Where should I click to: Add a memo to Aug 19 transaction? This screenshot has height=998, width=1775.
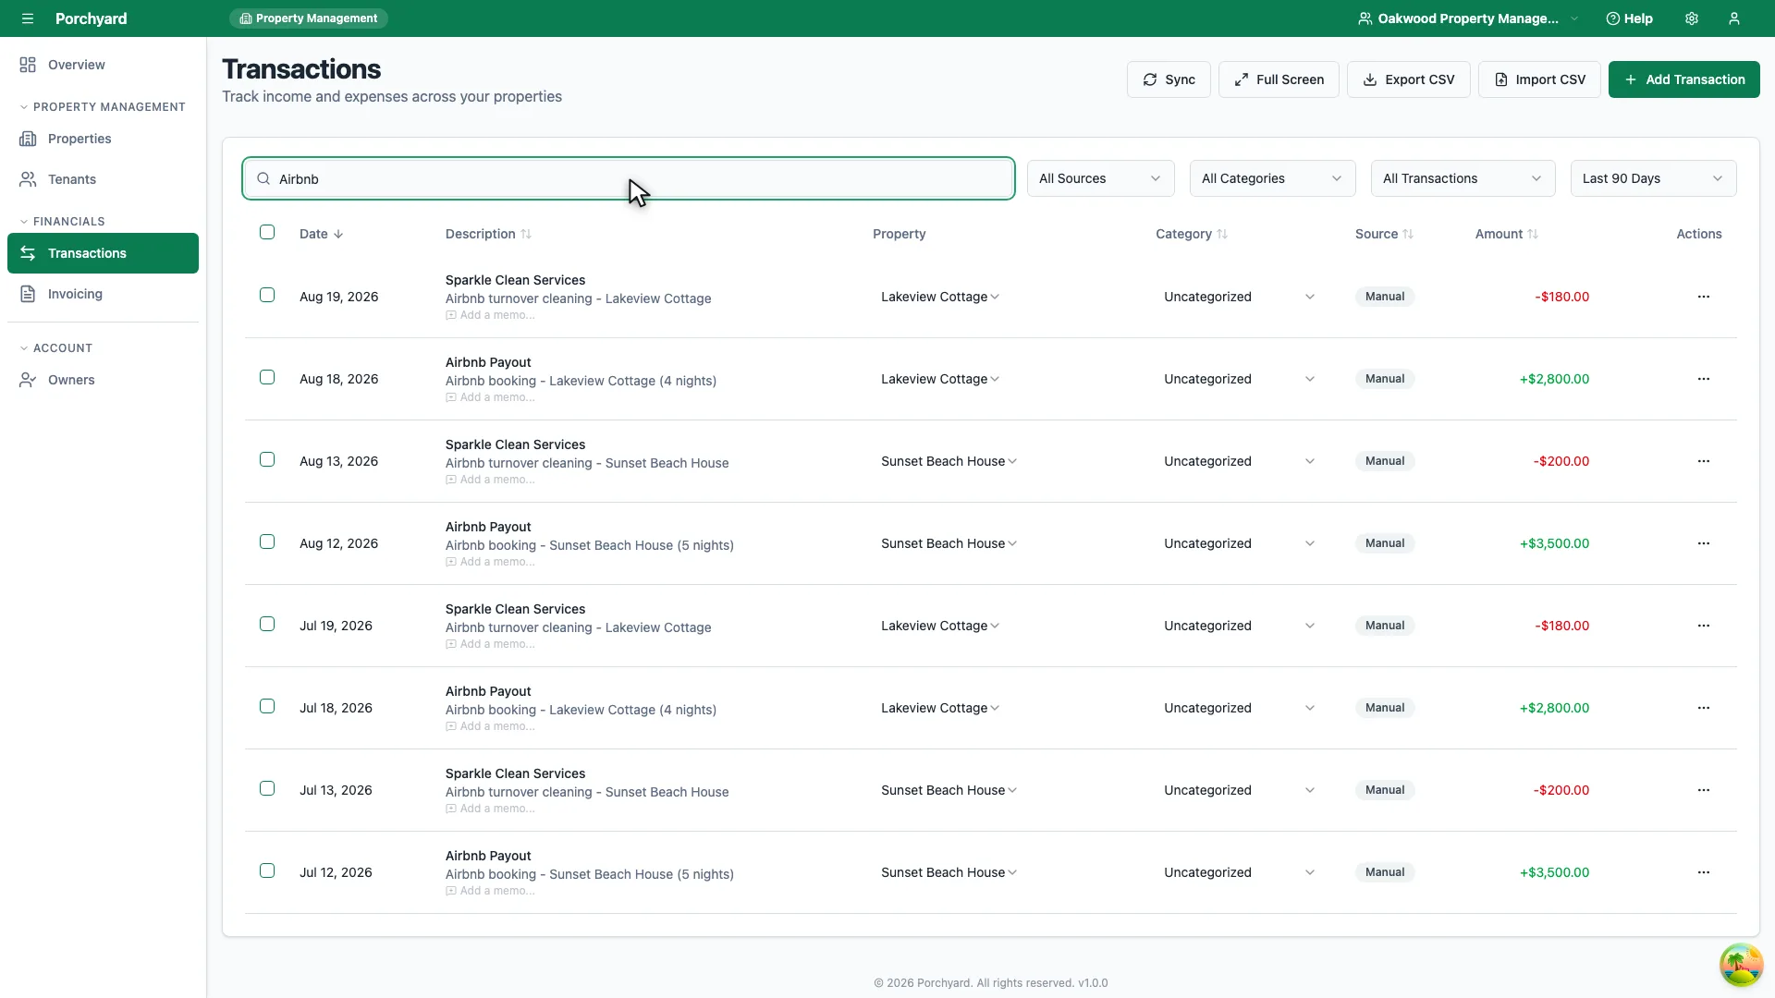coord(490,315)
